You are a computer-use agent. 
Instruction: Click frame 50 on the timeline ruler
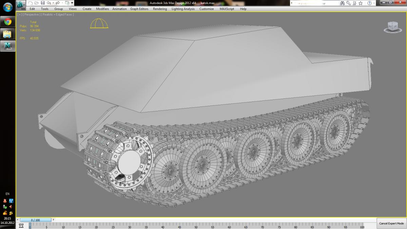[x=196, y=227]
